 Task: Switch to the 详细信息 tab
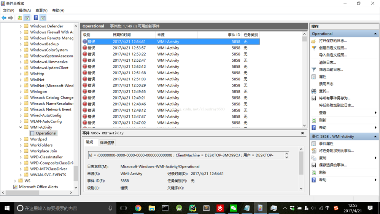coord(107,142)
